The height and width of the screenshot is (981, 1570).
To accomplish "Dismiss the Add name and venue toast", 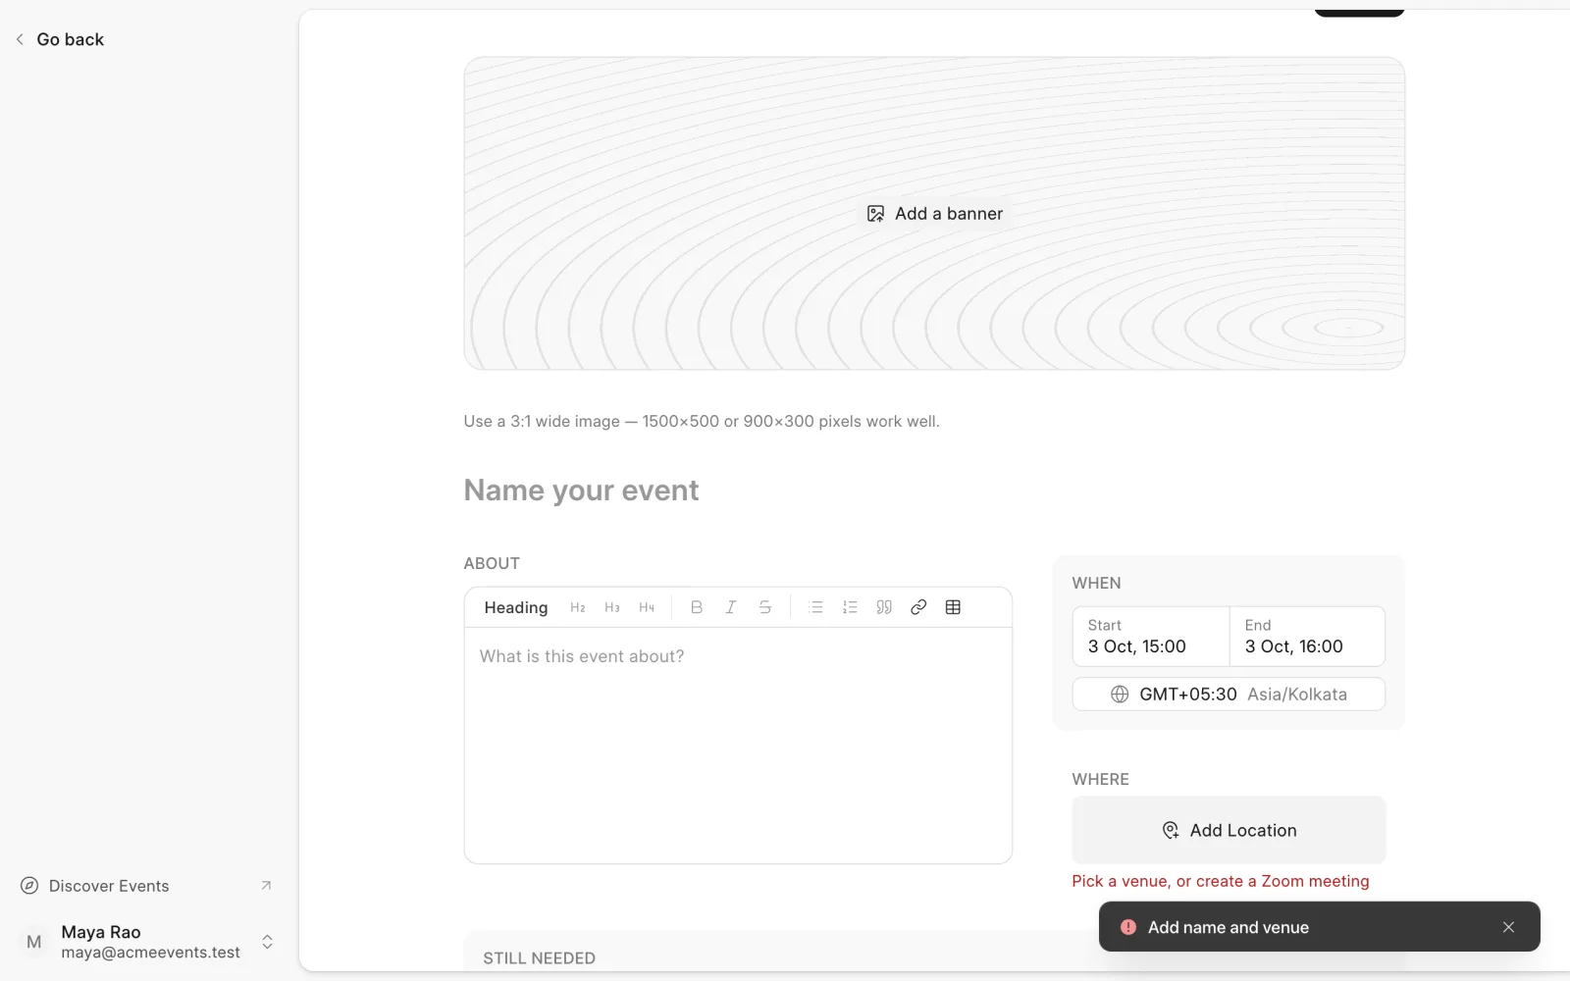I will point(1508,927).
